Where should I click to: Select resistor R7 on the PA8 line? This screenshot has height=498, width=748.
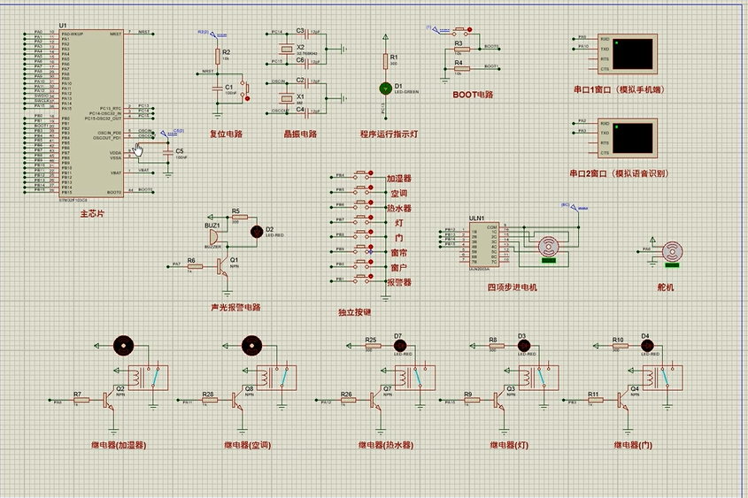coord(81,401)
